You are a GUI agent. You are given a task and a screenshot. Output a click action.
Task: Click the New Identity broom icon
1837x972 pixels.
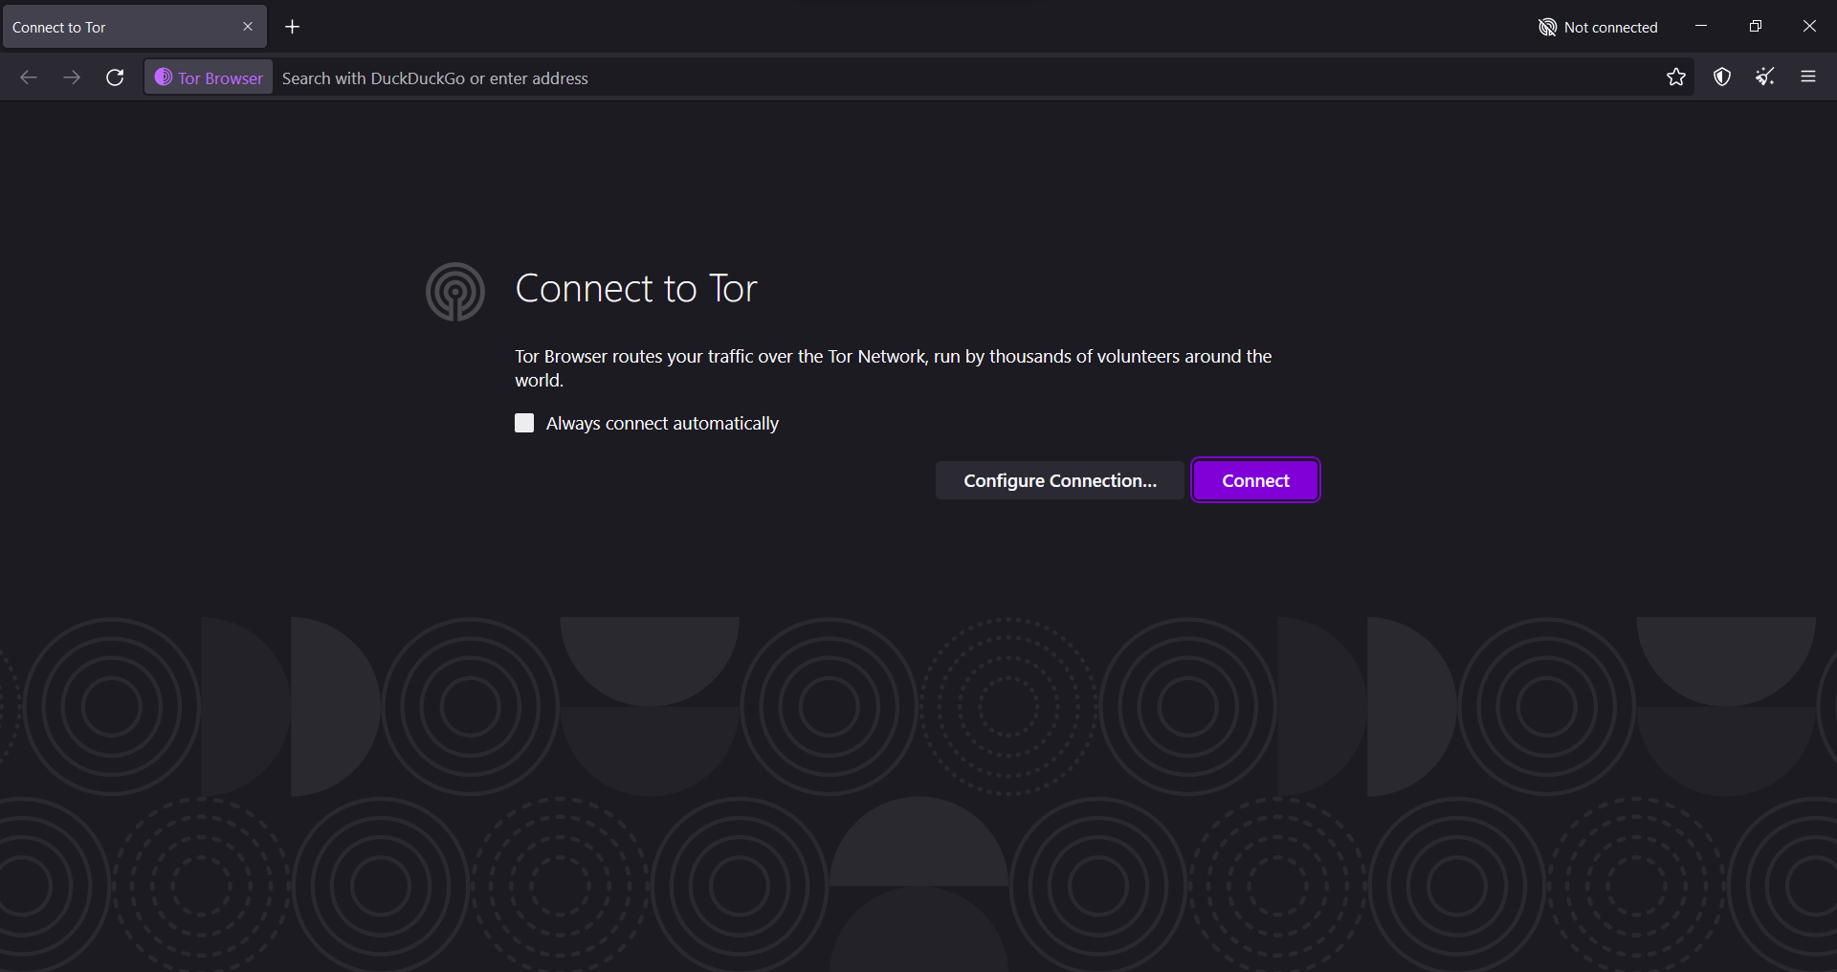point(1765,77)
